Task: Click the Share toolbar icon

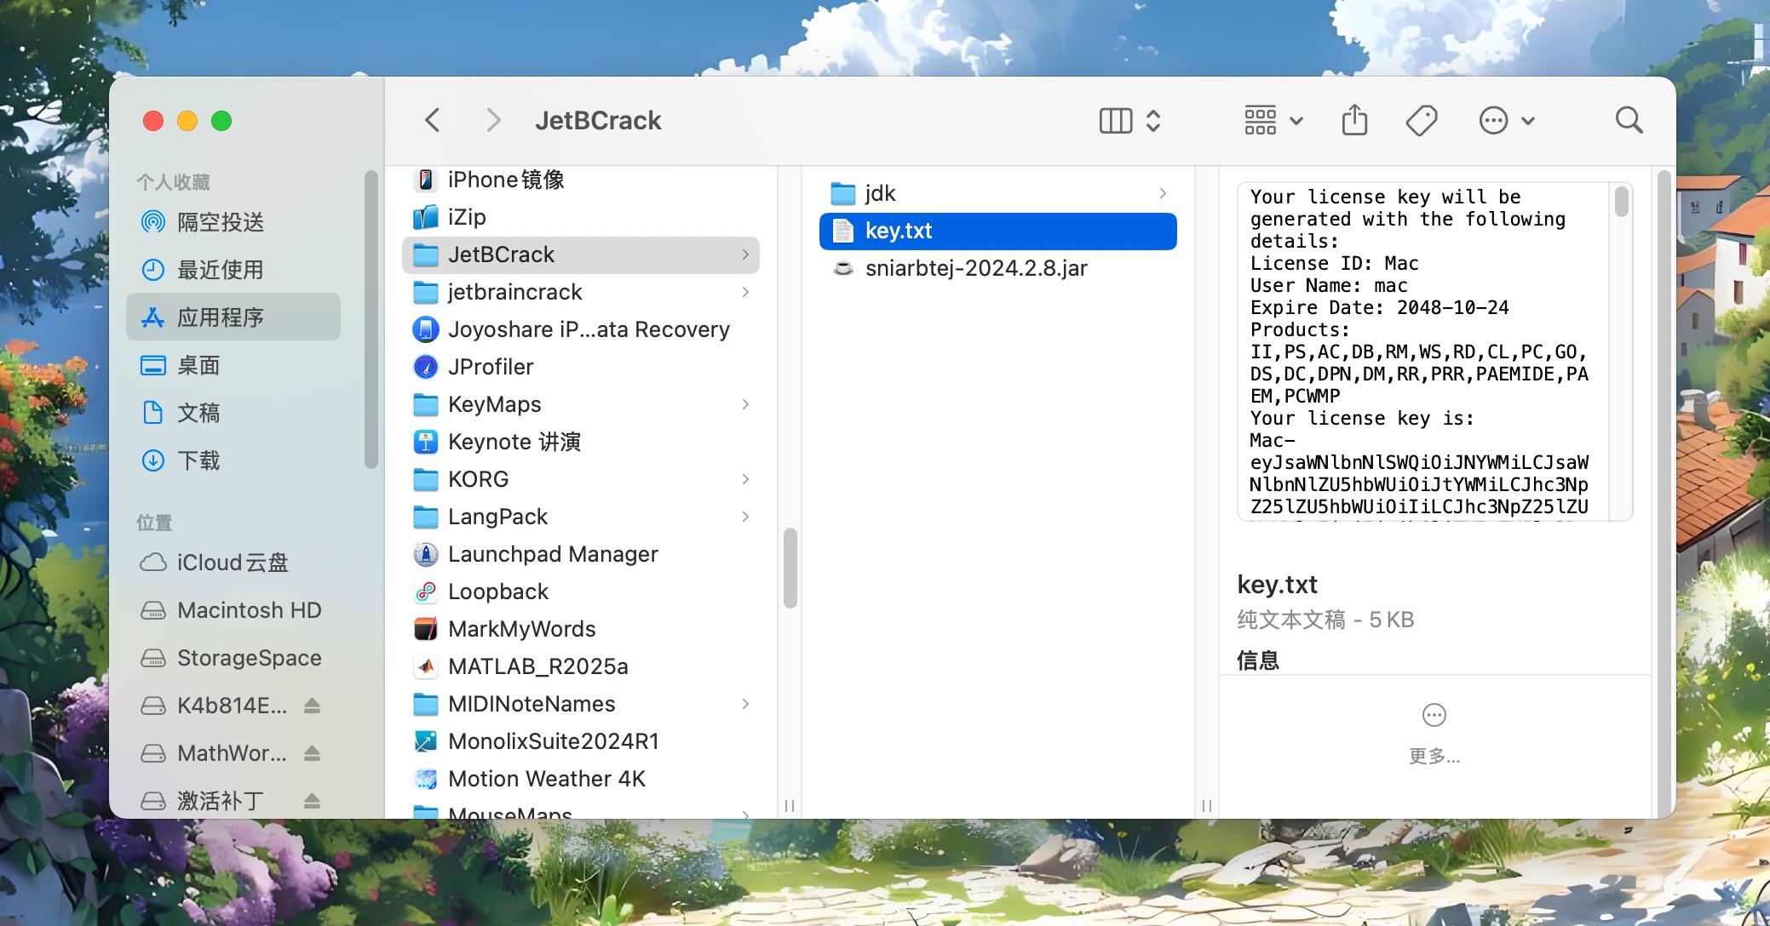Action: [1354, 120]
